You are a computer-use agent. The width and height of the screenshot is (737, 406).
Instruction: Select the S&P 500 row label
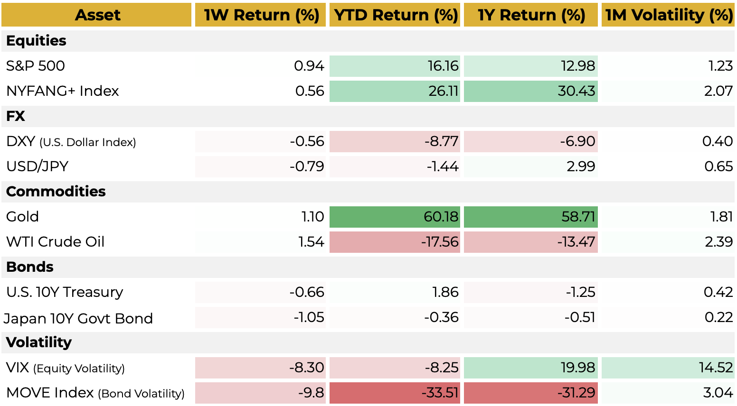pyautogui.click(x=36, y=66)
